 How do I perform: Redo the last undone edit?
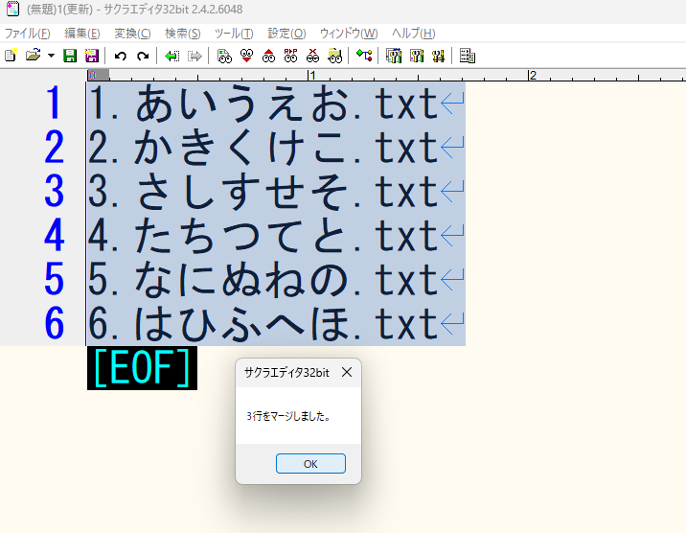[x=143, y=56]
